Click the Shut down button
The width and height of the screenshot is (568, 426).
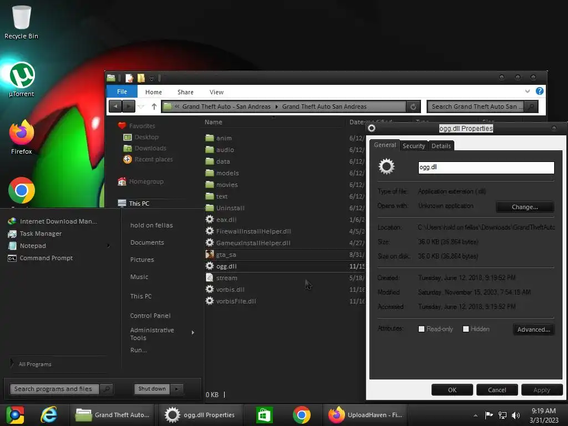pyautogui.click(x=152, y=389)
